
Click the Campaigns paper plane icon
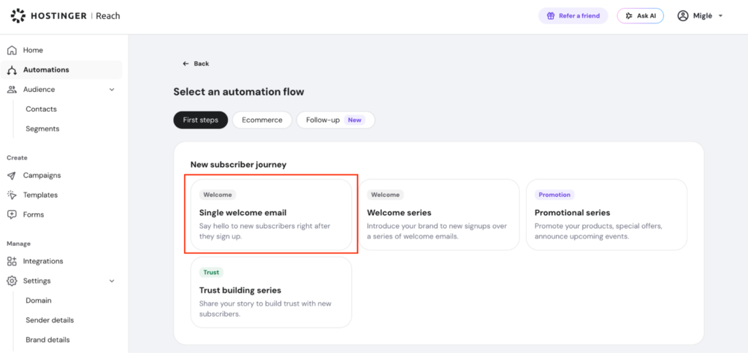click(12, 175)
